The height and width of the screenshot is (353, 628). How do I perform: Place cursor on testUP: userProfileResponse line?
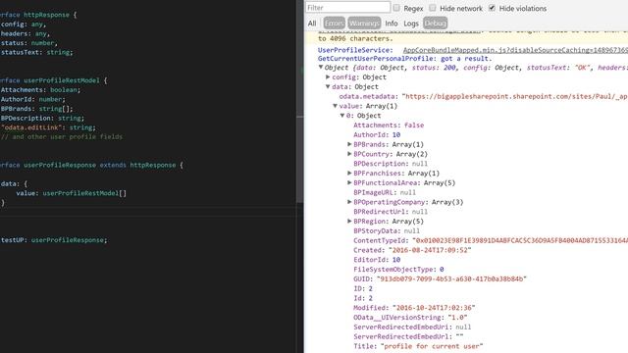point(54,240)
